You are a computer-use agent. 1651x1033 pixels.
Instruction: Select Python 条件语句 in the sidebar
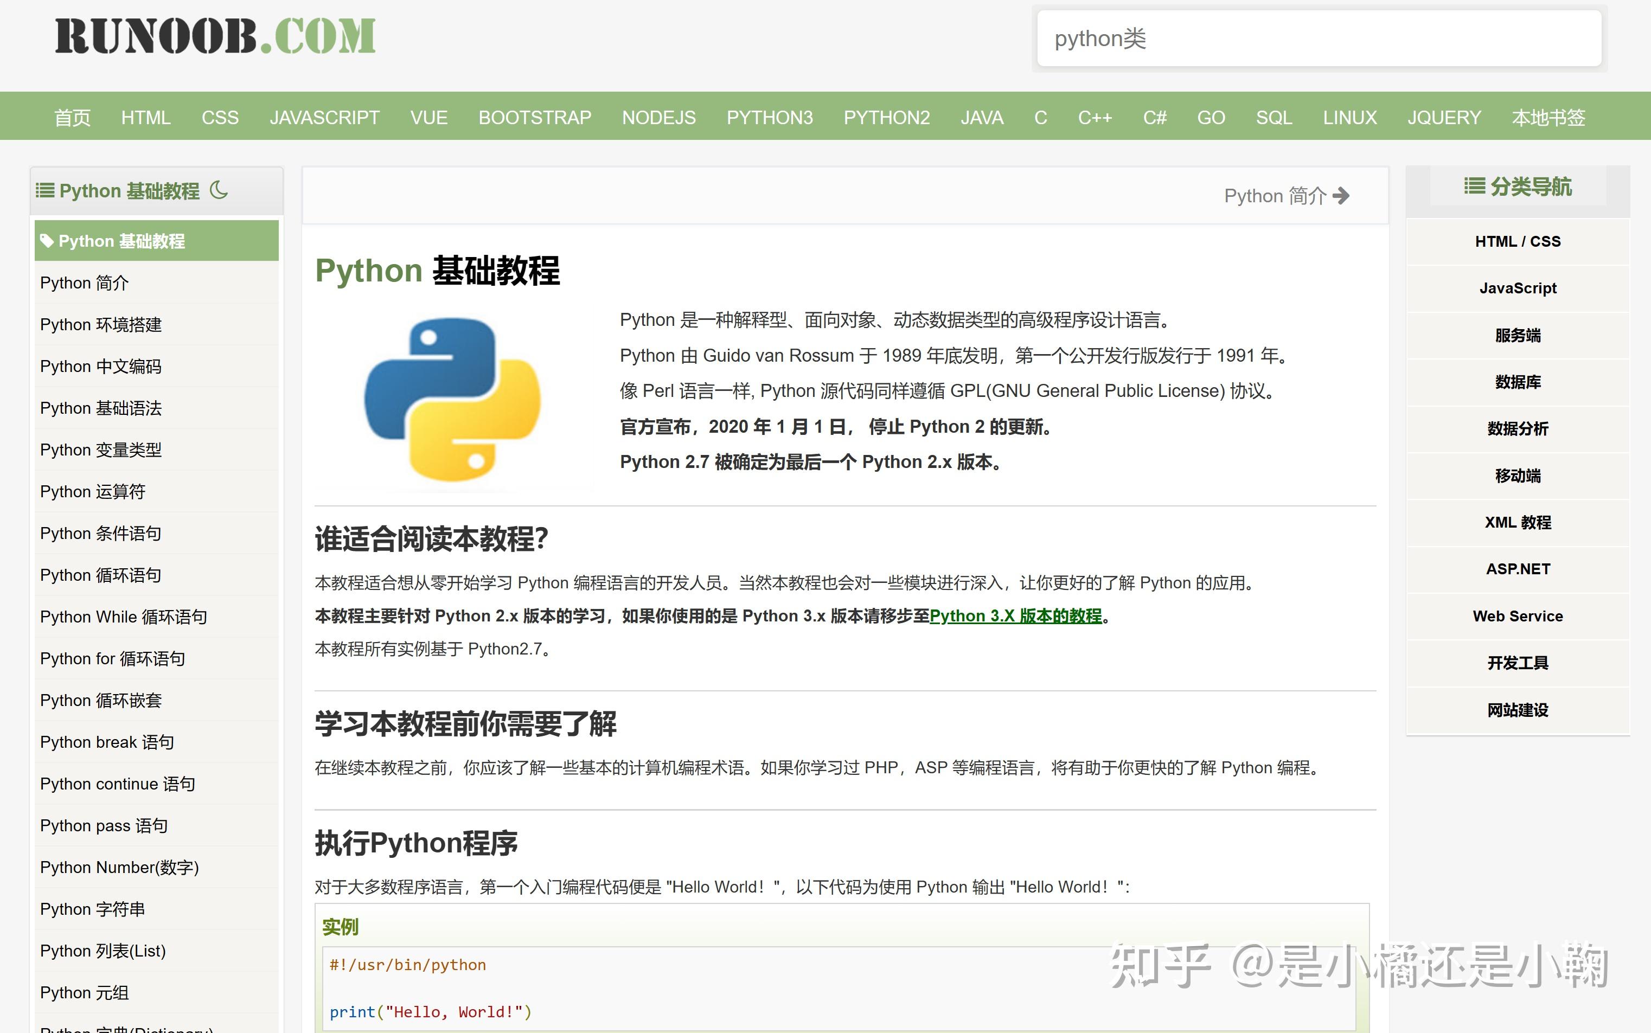(157, 533)
